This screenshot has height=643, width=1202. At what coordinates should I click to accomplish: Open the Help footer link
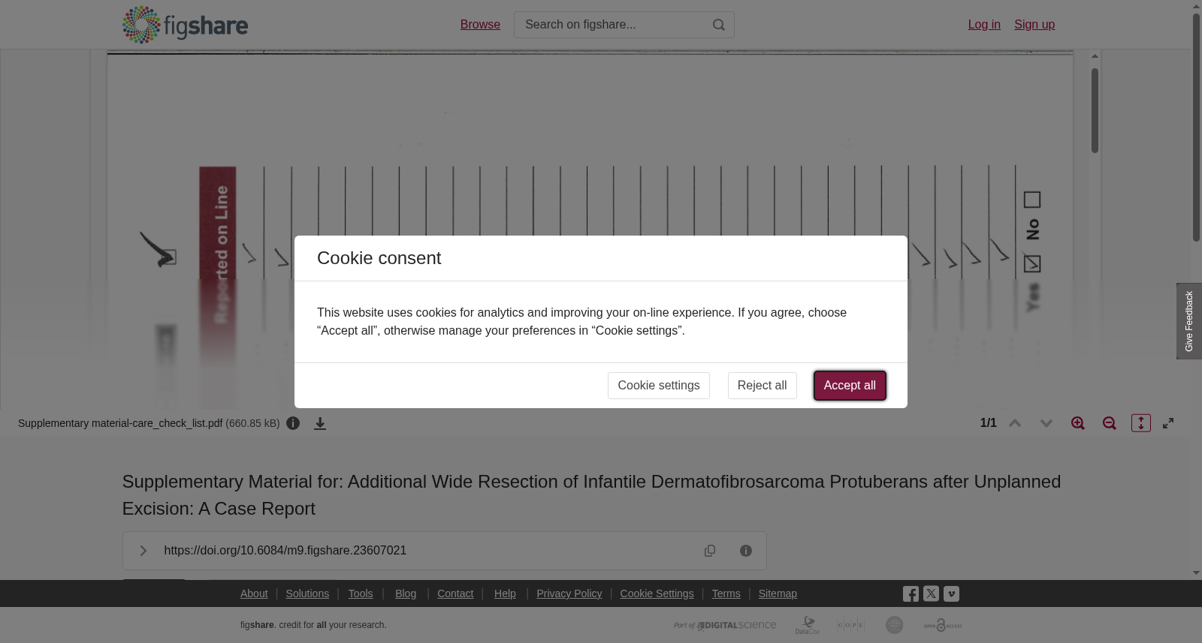coord(505,593)
